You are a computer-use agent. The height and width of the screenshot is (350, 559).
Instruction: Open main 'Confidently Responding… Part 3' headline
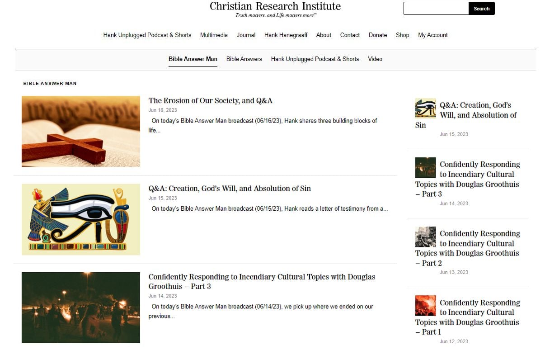[262, 281]
